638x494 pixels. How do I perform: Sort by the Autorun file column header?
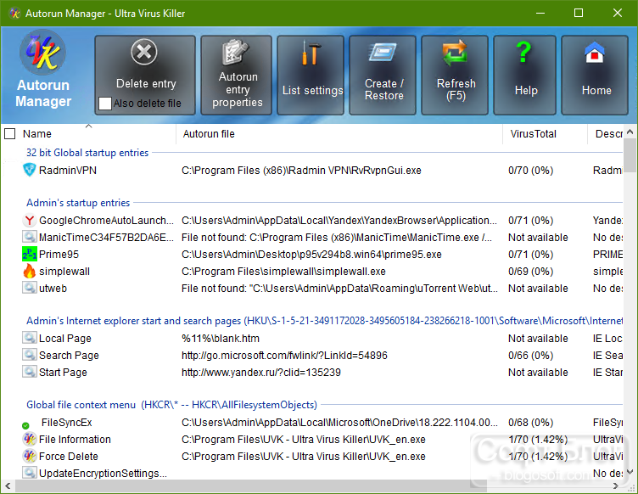[x=209, y=134]
